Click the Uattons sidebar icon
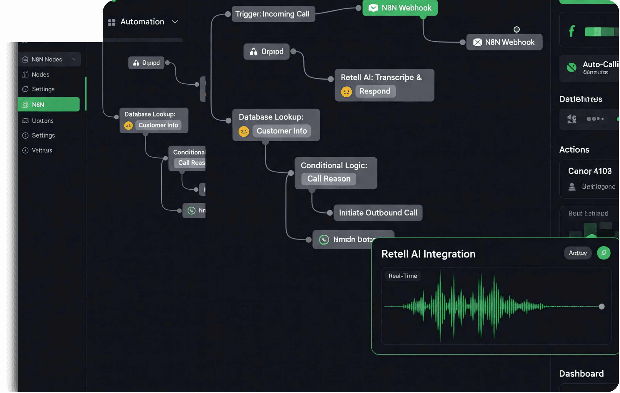The height and width of the screenshot is (393, 620). (25, 121)
